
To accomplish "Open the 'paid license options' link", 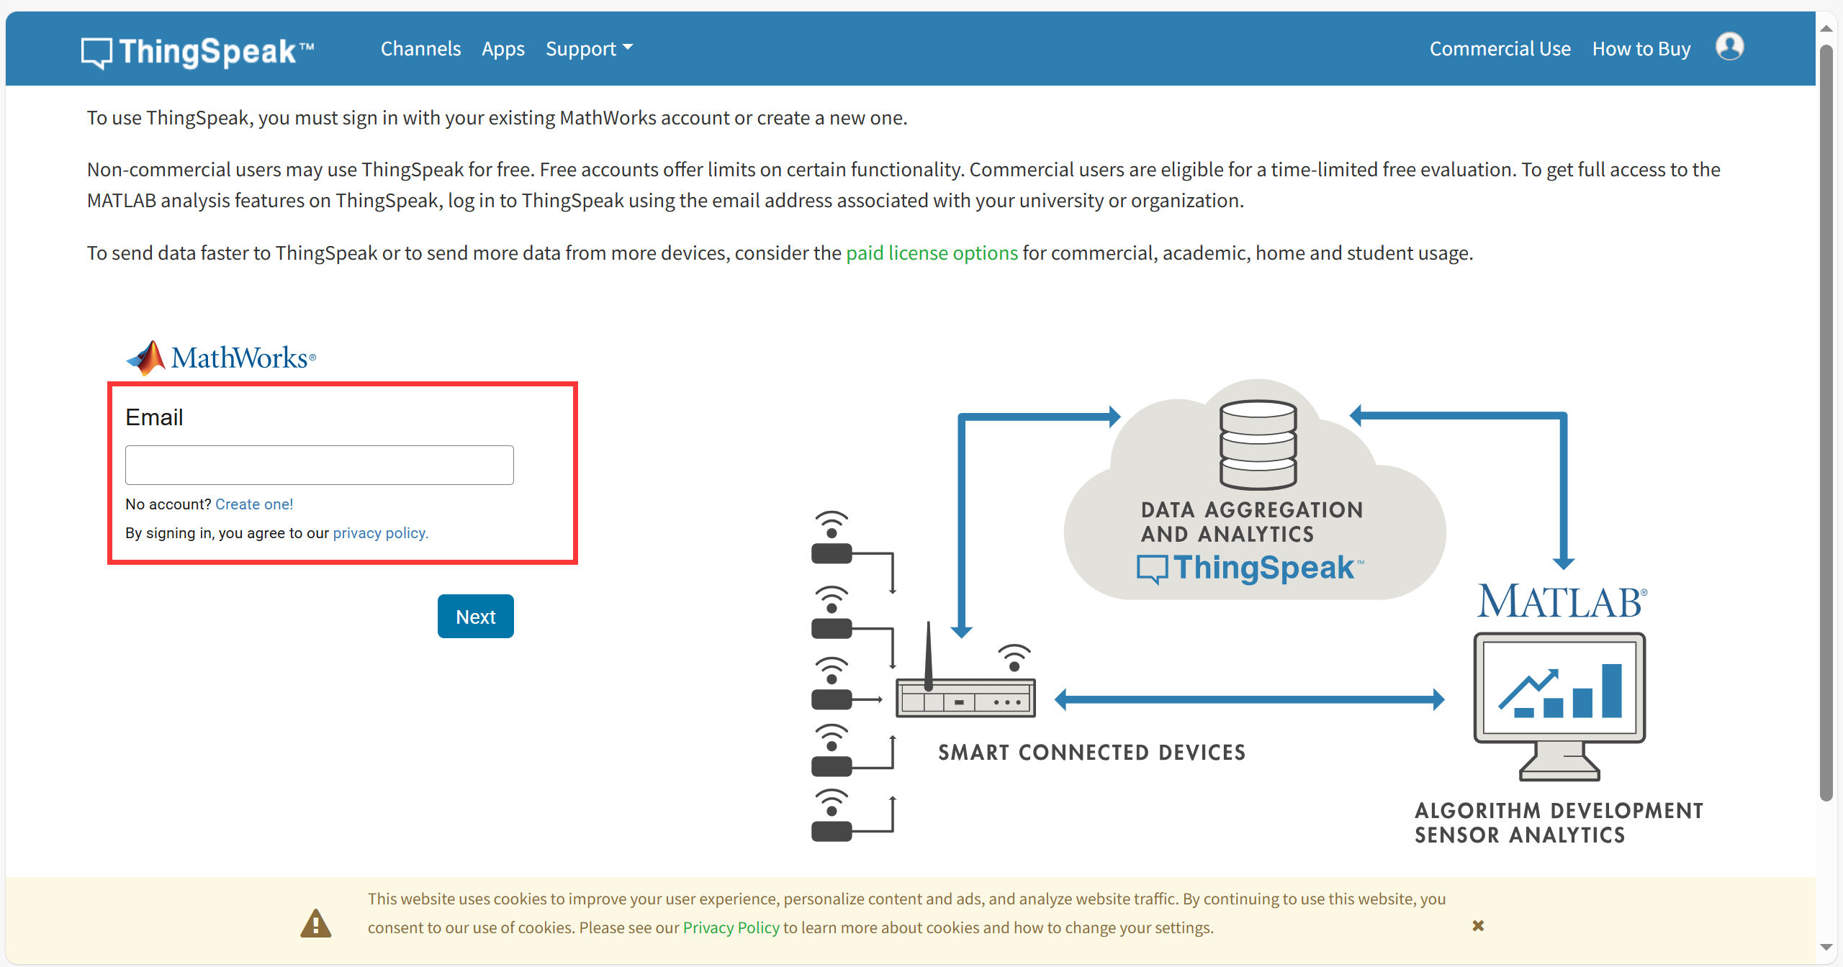I will click(932, 253).
